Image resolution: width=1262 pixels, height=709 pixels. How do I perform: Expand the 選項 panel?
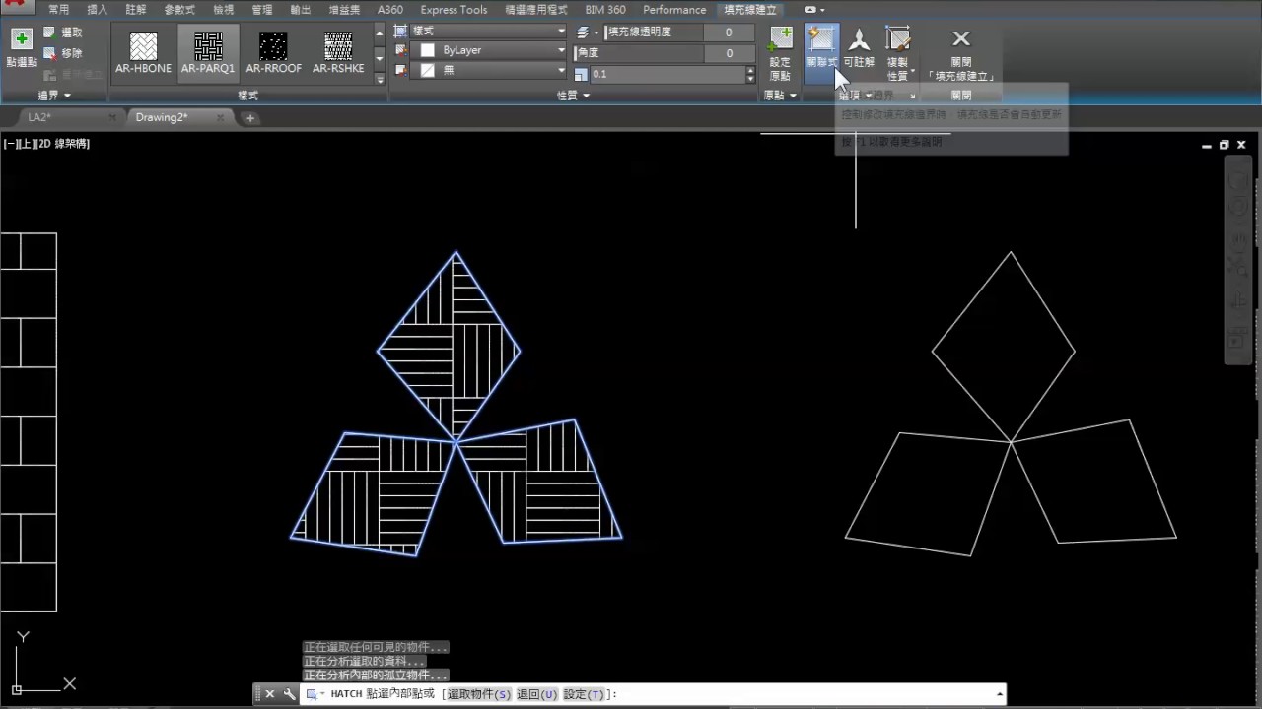[x=854, y=96]
